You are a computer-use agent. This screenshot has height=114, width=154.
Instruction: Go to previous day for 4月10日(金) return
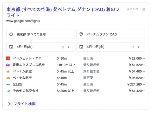coord(133,47)
